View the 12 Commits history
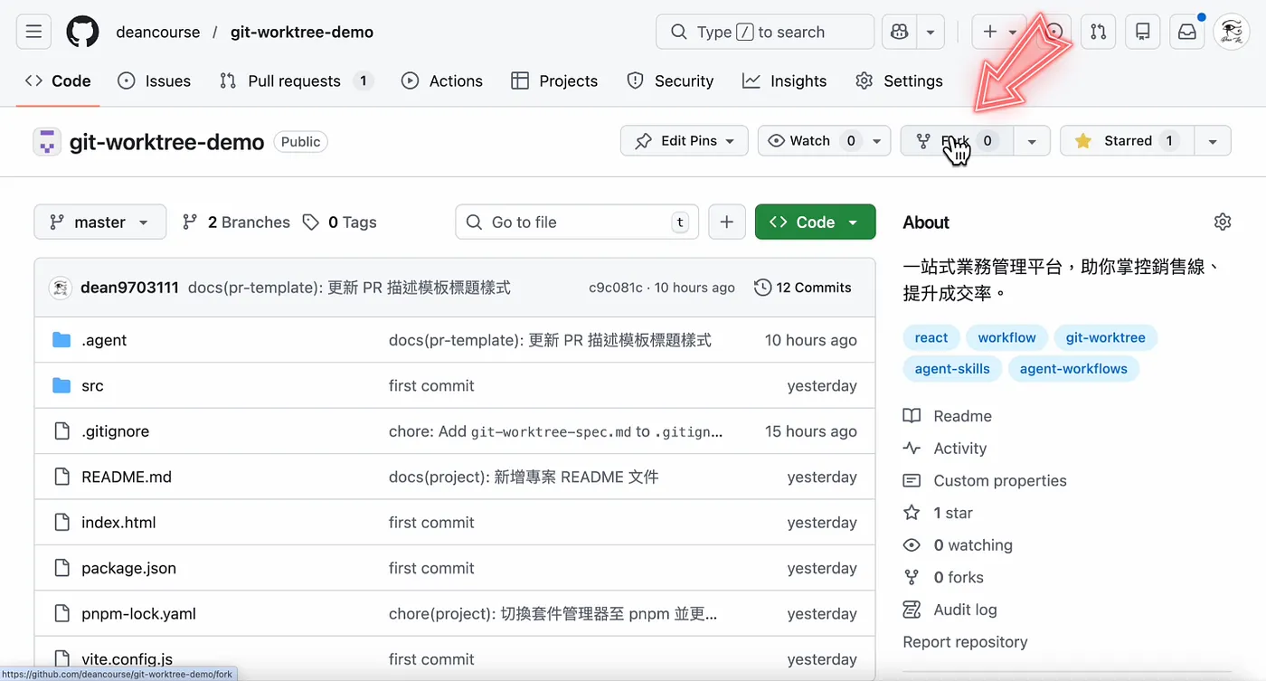1266x681 pixels. point(803,288)
